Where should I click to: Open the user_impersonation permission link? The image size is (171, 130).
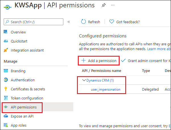pos(106,89)
